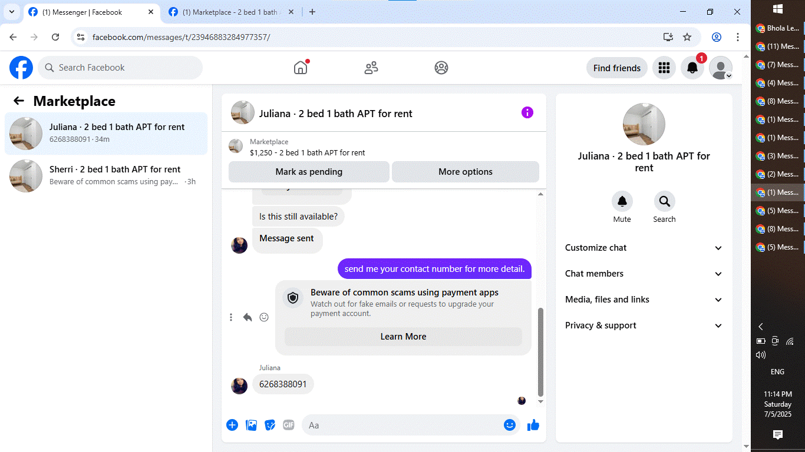Open Sherri 2 bed 1 bath conversation
This screenshot has width=805, height=452.
pos(106,176)
